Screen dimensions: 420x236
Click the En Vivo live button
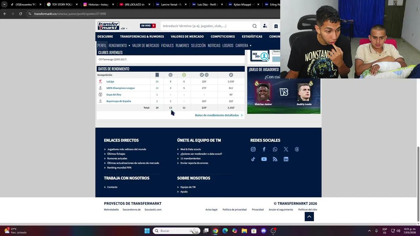point(148,26)
